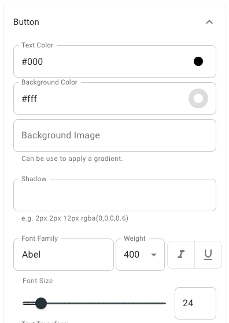Select the Weight value 400

[131, 255]
